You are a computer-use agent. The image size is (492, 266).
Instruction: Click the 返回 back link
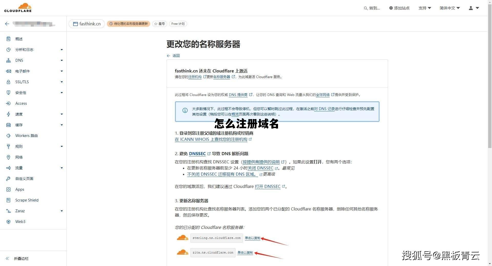pos(173,56)
